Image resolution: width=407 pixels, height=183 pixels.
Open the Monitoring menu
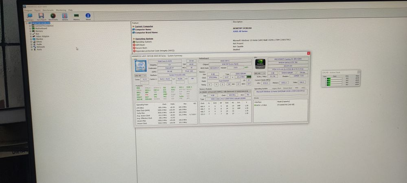[x=61, y=10]
